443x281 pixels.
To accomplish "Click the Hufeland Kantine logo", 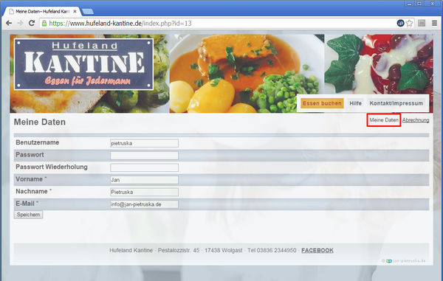I will pyautogui.click(x=83, y=64).
